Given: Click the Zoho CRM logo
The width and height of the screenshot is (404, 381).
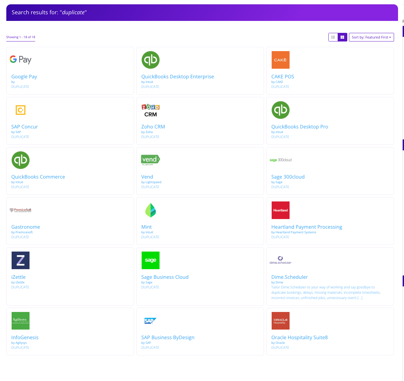Looking at the screenshot, I should (151, 110).
